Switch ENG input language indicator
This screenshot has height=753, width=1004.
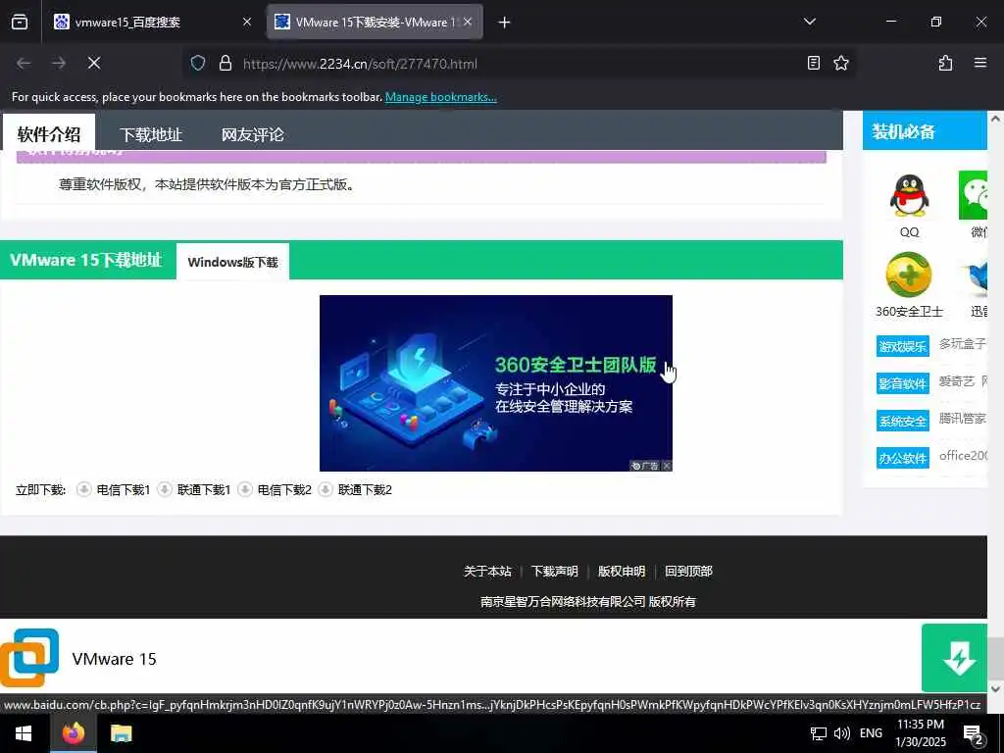871,733
